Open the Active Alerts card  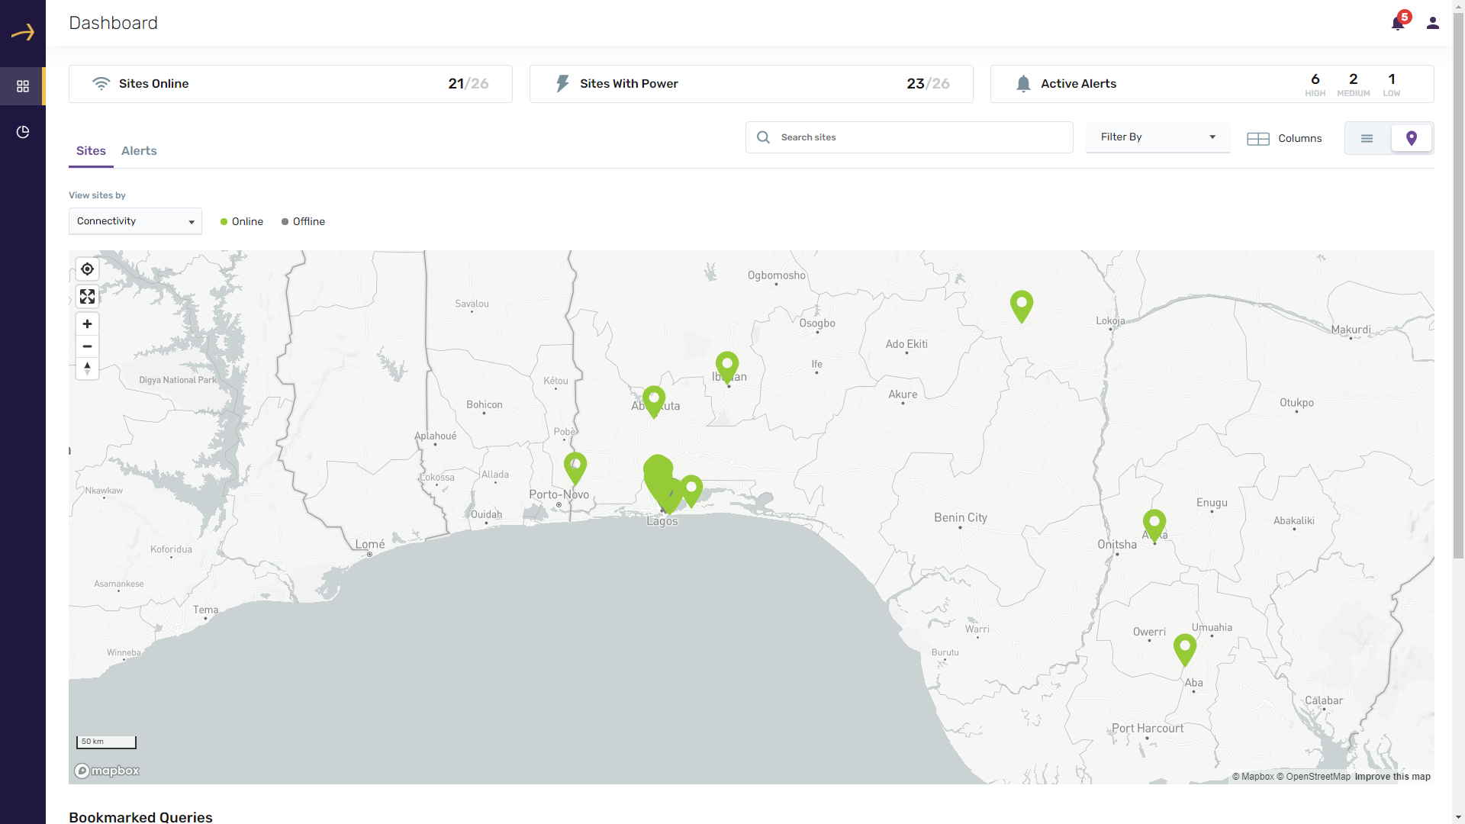1212,84
